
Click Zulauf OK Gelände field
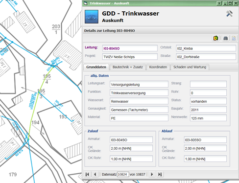coord(131,148)
